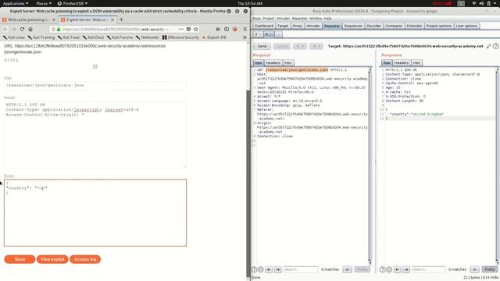The image size is (500, 281).
Task: Click the Access log button
Action: click(85, 259)
